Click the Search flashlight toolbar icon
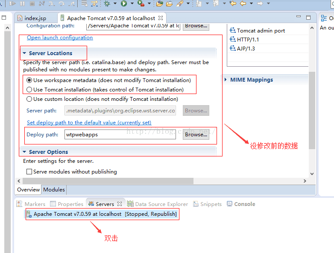334x253 pixels. pos(180,3)
